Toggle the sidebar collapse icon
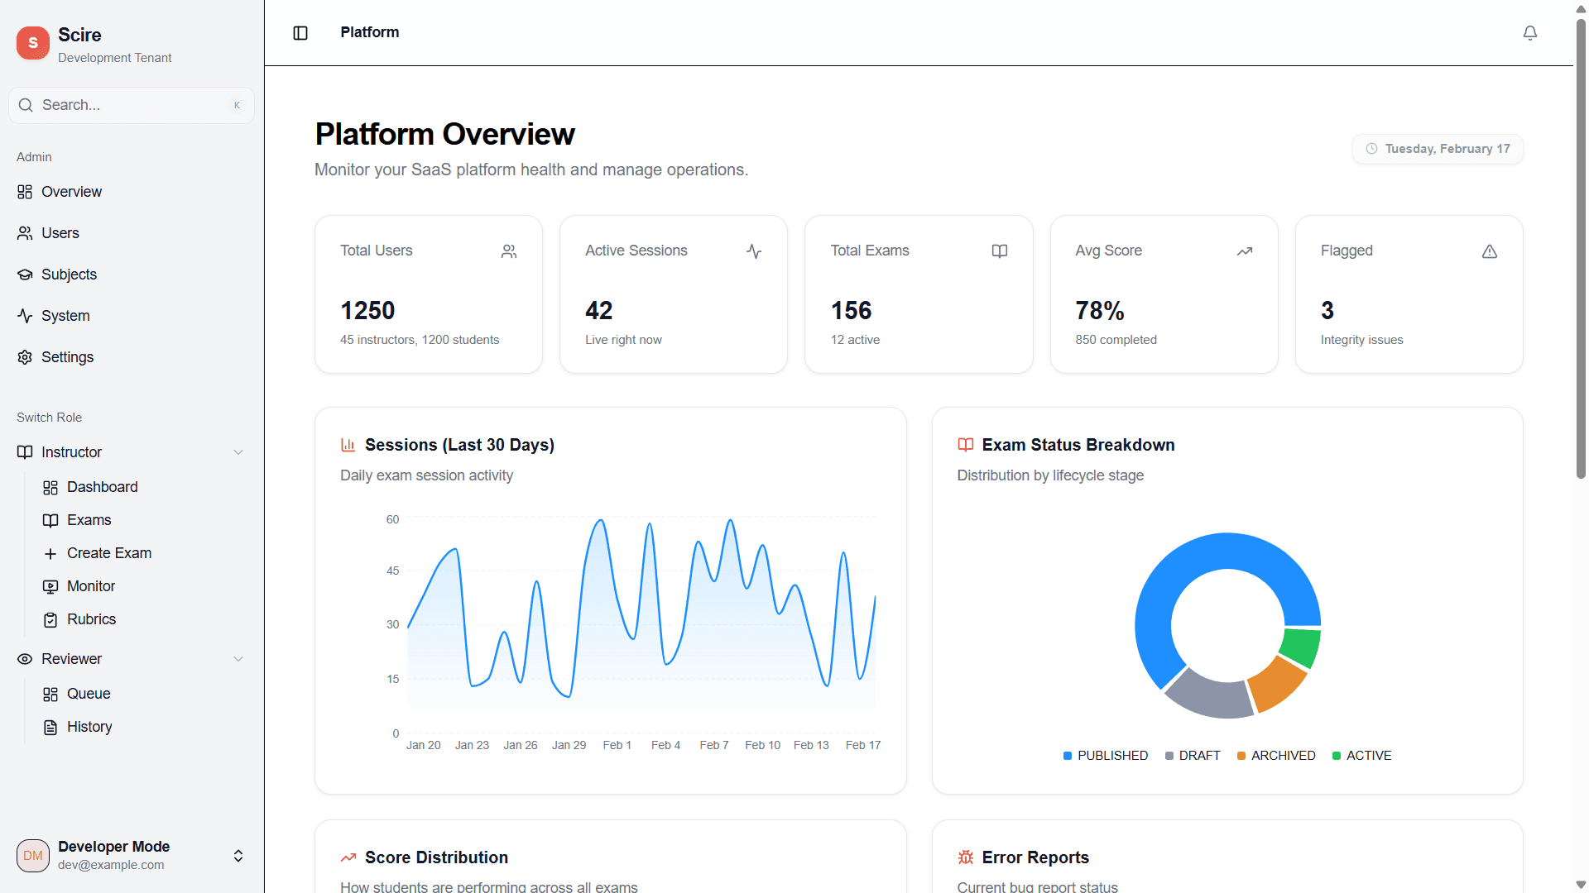The image size is (1589, 893). click(x=300, y=33)
